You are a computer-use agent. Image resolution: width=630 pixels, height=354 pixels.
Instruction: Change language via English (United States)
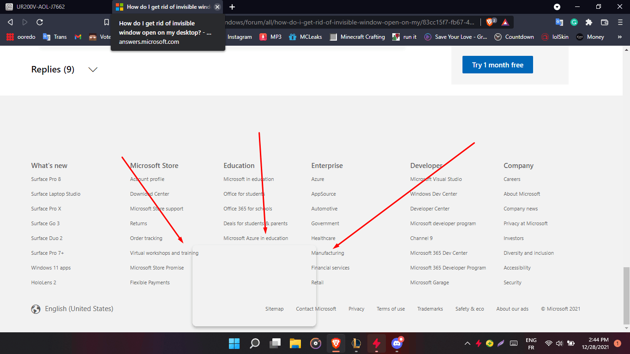tap(72, 309)
